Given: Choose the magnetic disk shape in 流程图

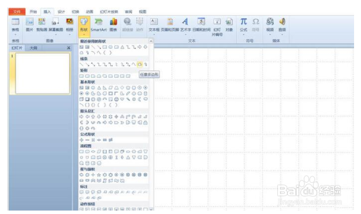Looking at the screenshot, I should [87, 163].
